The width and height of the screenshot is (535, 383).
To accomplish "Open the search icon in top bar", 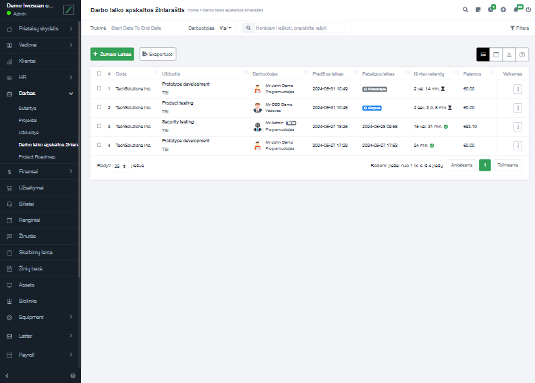I will [x=466, y=10].
